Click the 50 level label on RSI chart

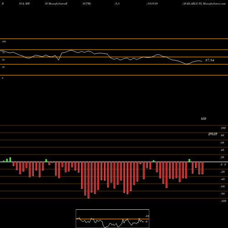(3, 60)
